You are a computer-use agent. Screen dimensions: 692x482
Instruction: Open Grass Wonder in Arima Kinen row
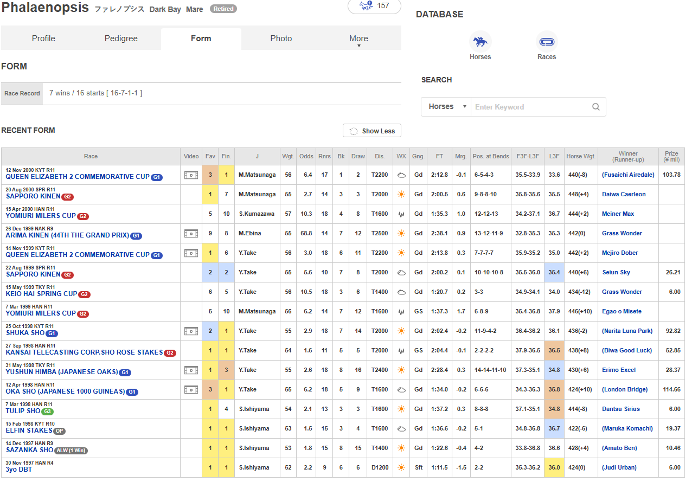click(621, 233)
